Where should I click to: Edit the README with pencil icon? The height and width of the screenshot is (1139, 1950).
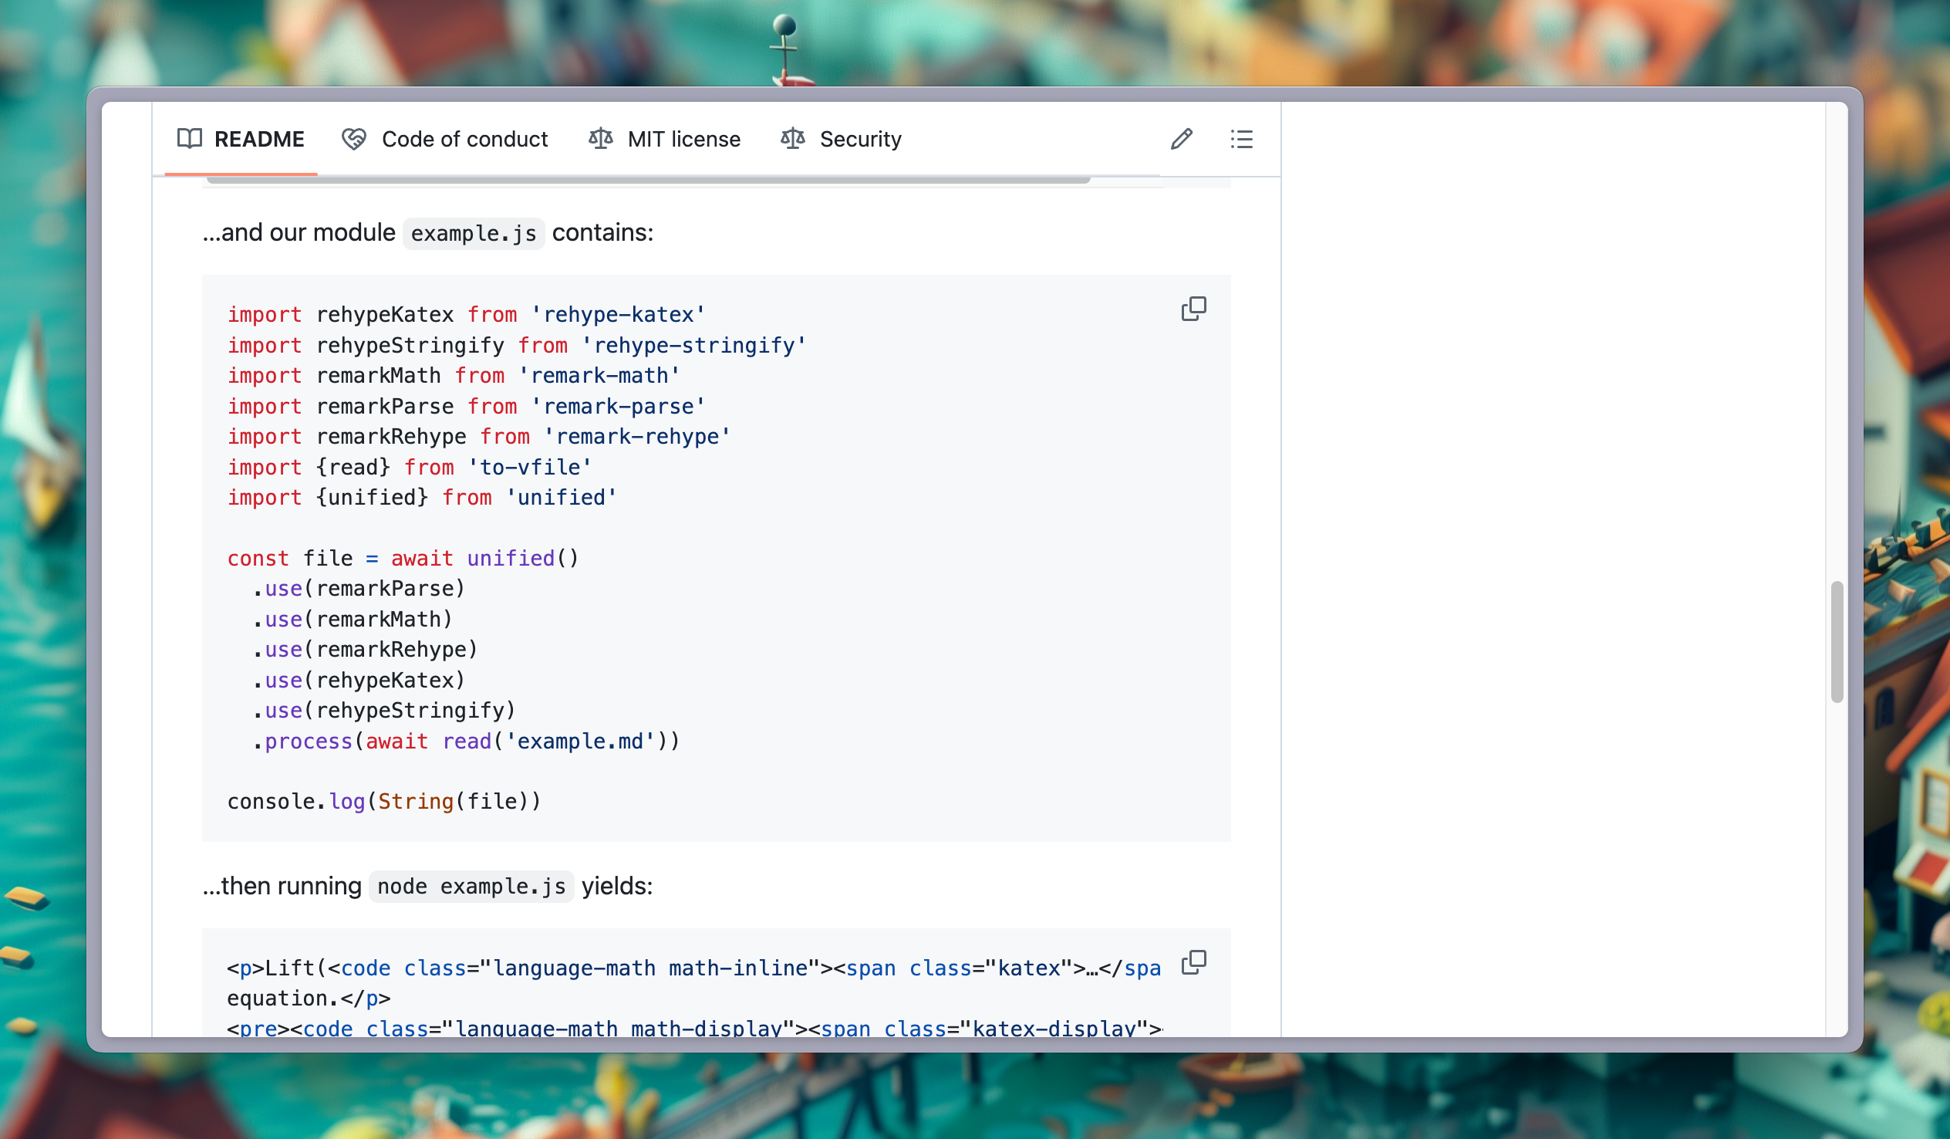click(x=1182, y=140)
